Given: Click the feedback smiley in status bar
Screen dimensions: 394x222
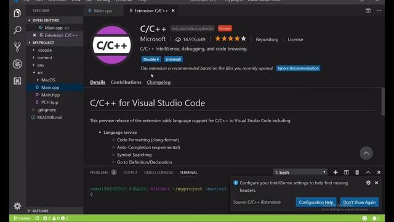Looking at the screenshot, I should tap(364, 218).
